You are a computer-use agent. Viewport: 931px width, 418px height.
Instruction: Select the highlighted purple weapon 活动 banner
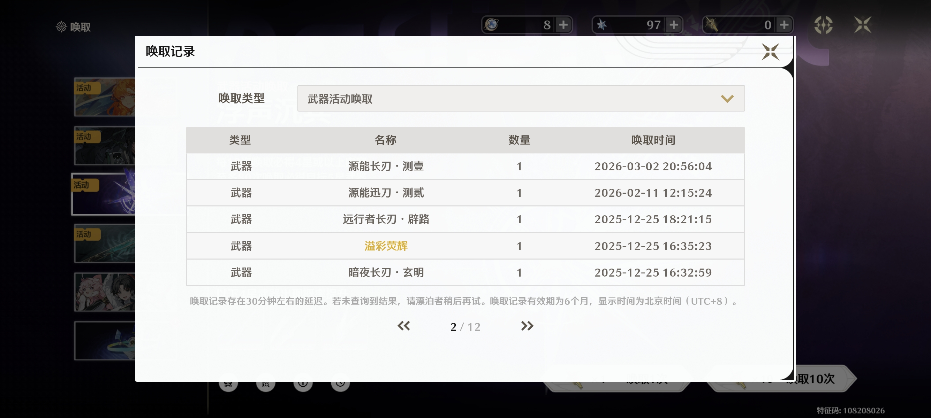tap(104, 195)
